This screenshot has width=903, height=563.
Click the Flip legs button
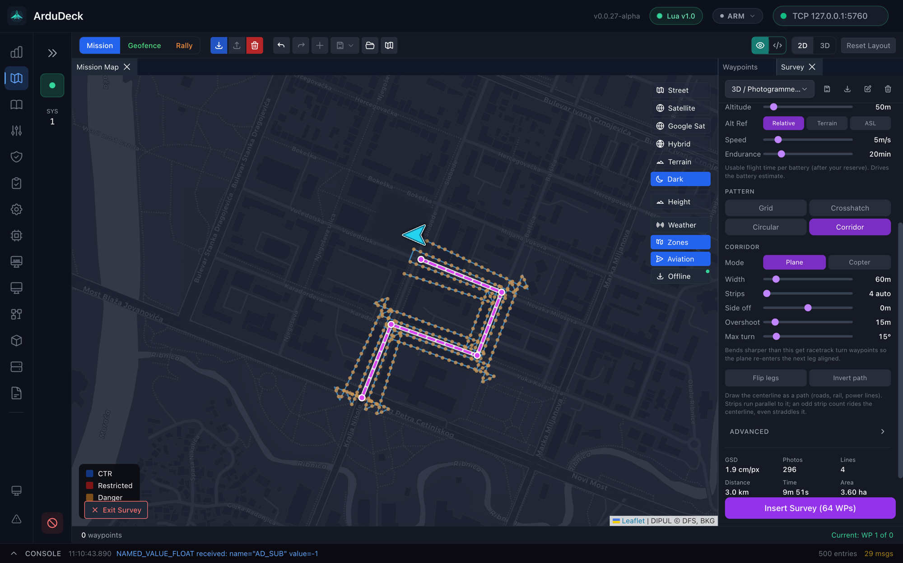(x=765, y=378)
